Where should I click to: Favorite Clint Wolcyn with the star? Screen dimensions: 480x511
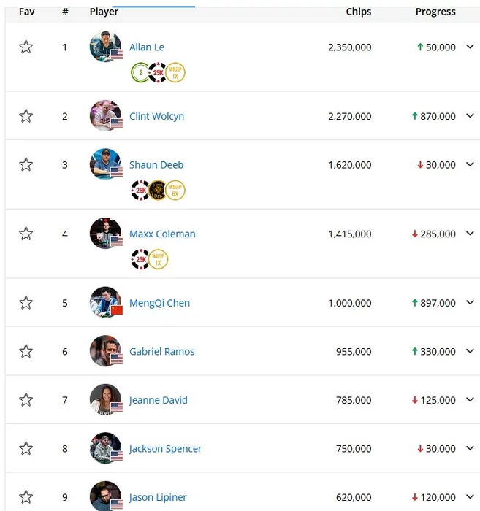point(26,116)
